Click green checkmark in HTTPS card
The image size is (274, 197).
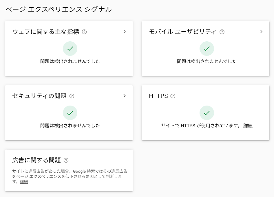(x=207, y=113)
